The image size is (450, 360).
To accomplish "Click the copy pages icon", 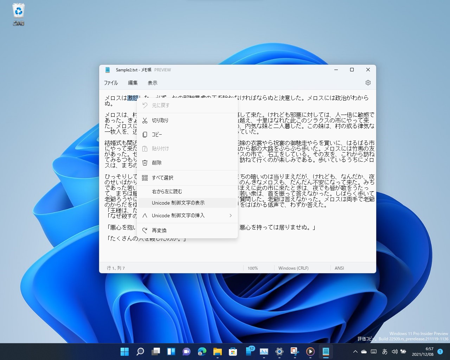I will [x=145, y=134].
